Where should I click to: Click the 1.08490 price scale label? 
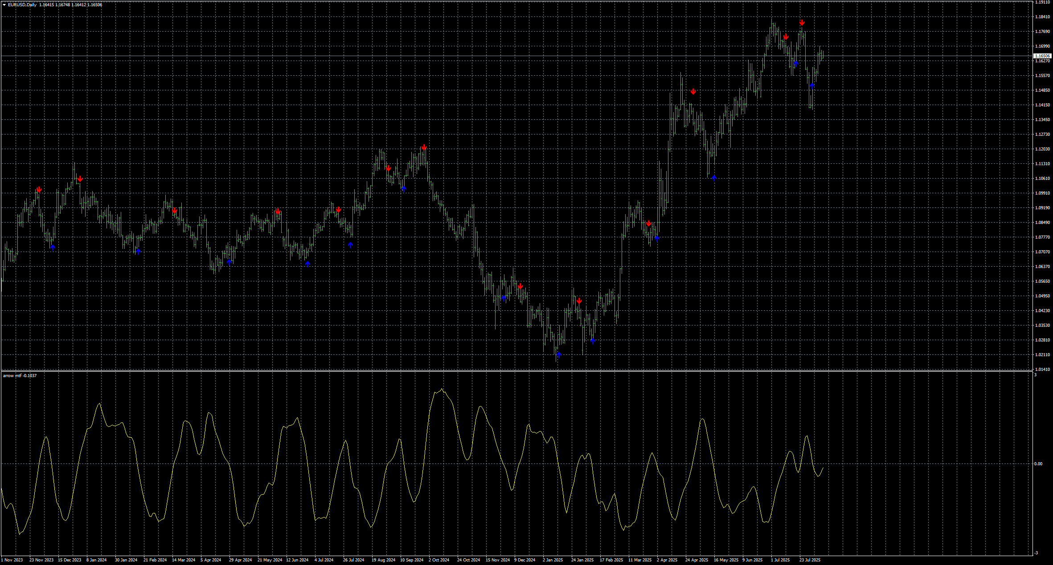click(x=1041, y=223)
